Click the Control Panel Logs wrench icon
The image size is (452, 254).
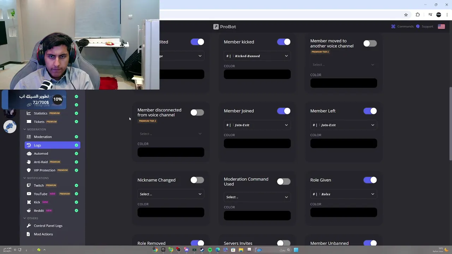pyautogui.click(x=29, y=226)
